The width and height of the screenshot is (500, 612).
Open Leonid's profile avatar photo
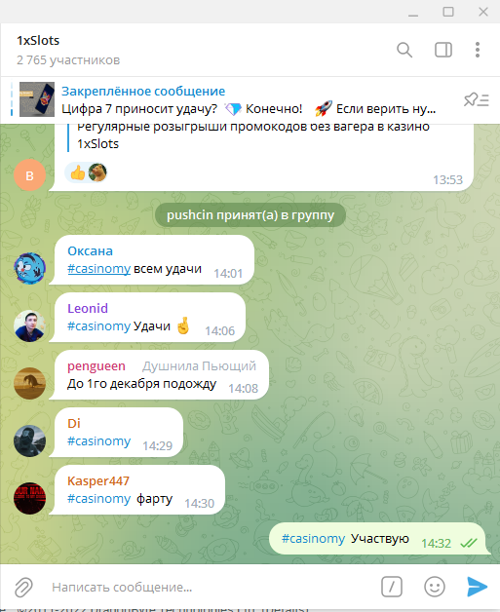[29, 326]
